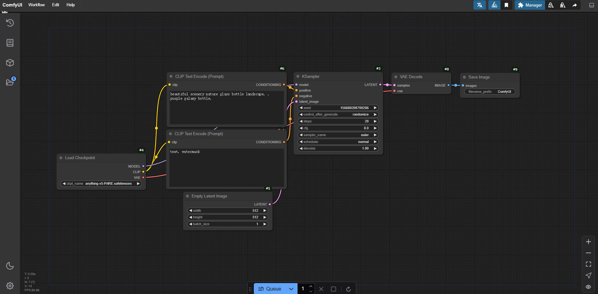Decrease latent height with left arrow

(190, 217)
